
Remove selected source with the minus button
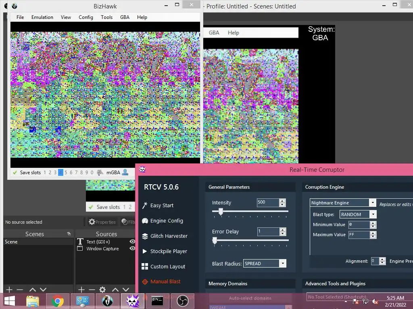point(92,290)
